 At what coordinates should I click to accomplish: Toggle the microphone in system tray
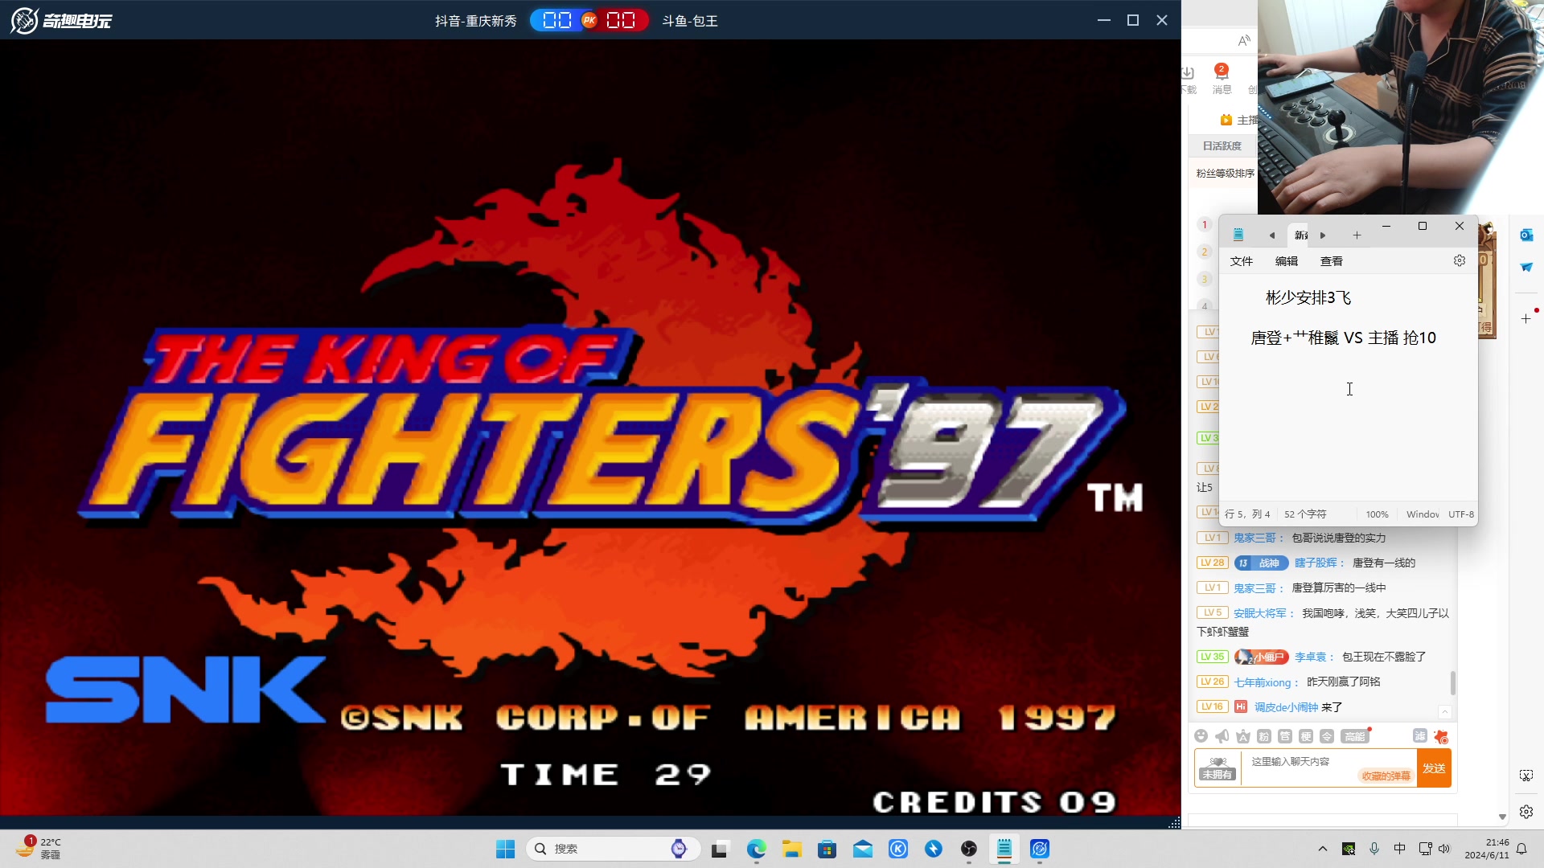1374,849
